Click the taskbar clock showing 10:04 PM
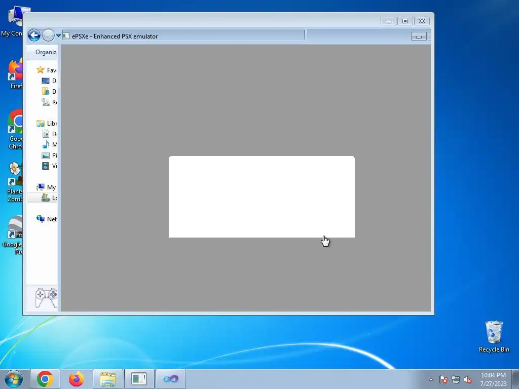Screen dimensions: 519x389 493,379
